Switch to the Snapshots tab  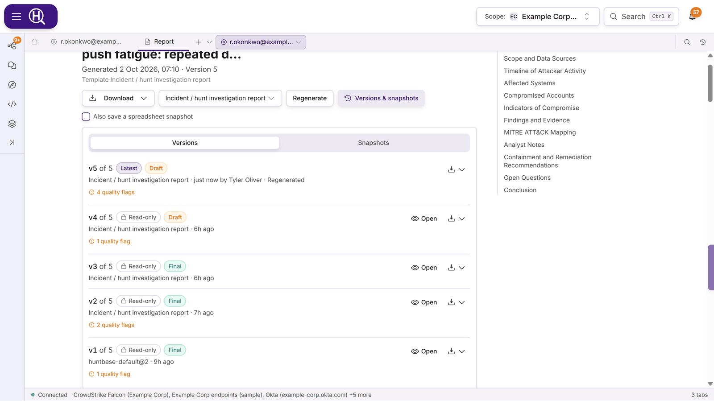pyautogui.click(x=374, y=143)
